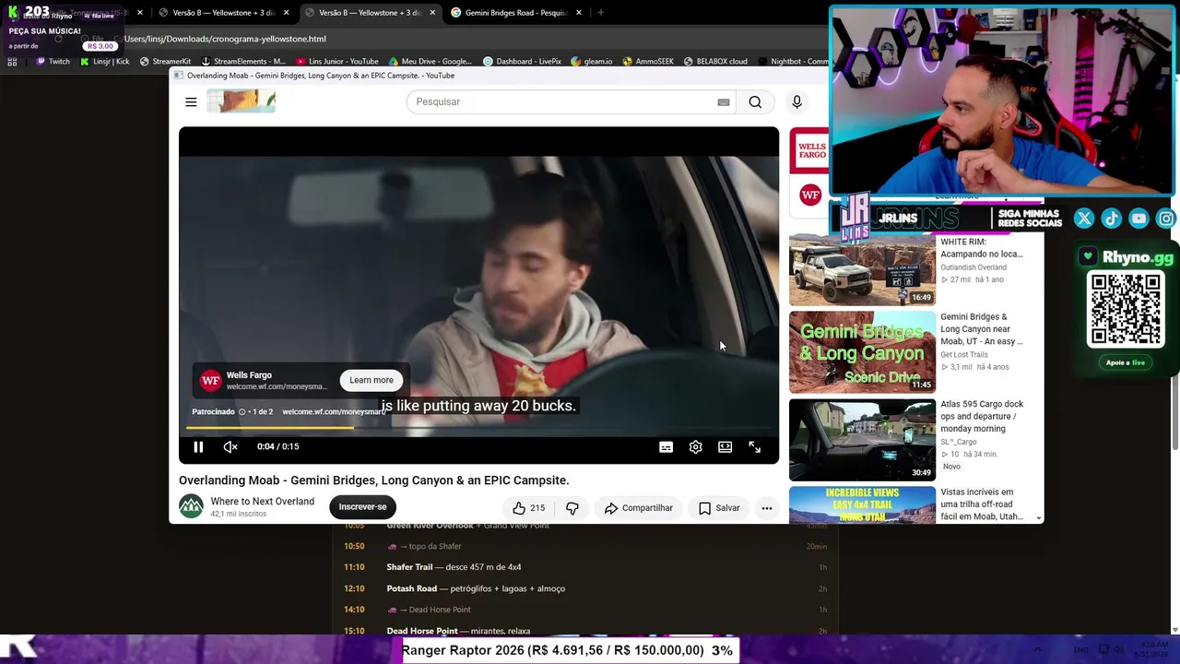The width and height of the screenshot is (1180, 664).
Task: Share the video via Compartilhar
Action: point(638,508)
